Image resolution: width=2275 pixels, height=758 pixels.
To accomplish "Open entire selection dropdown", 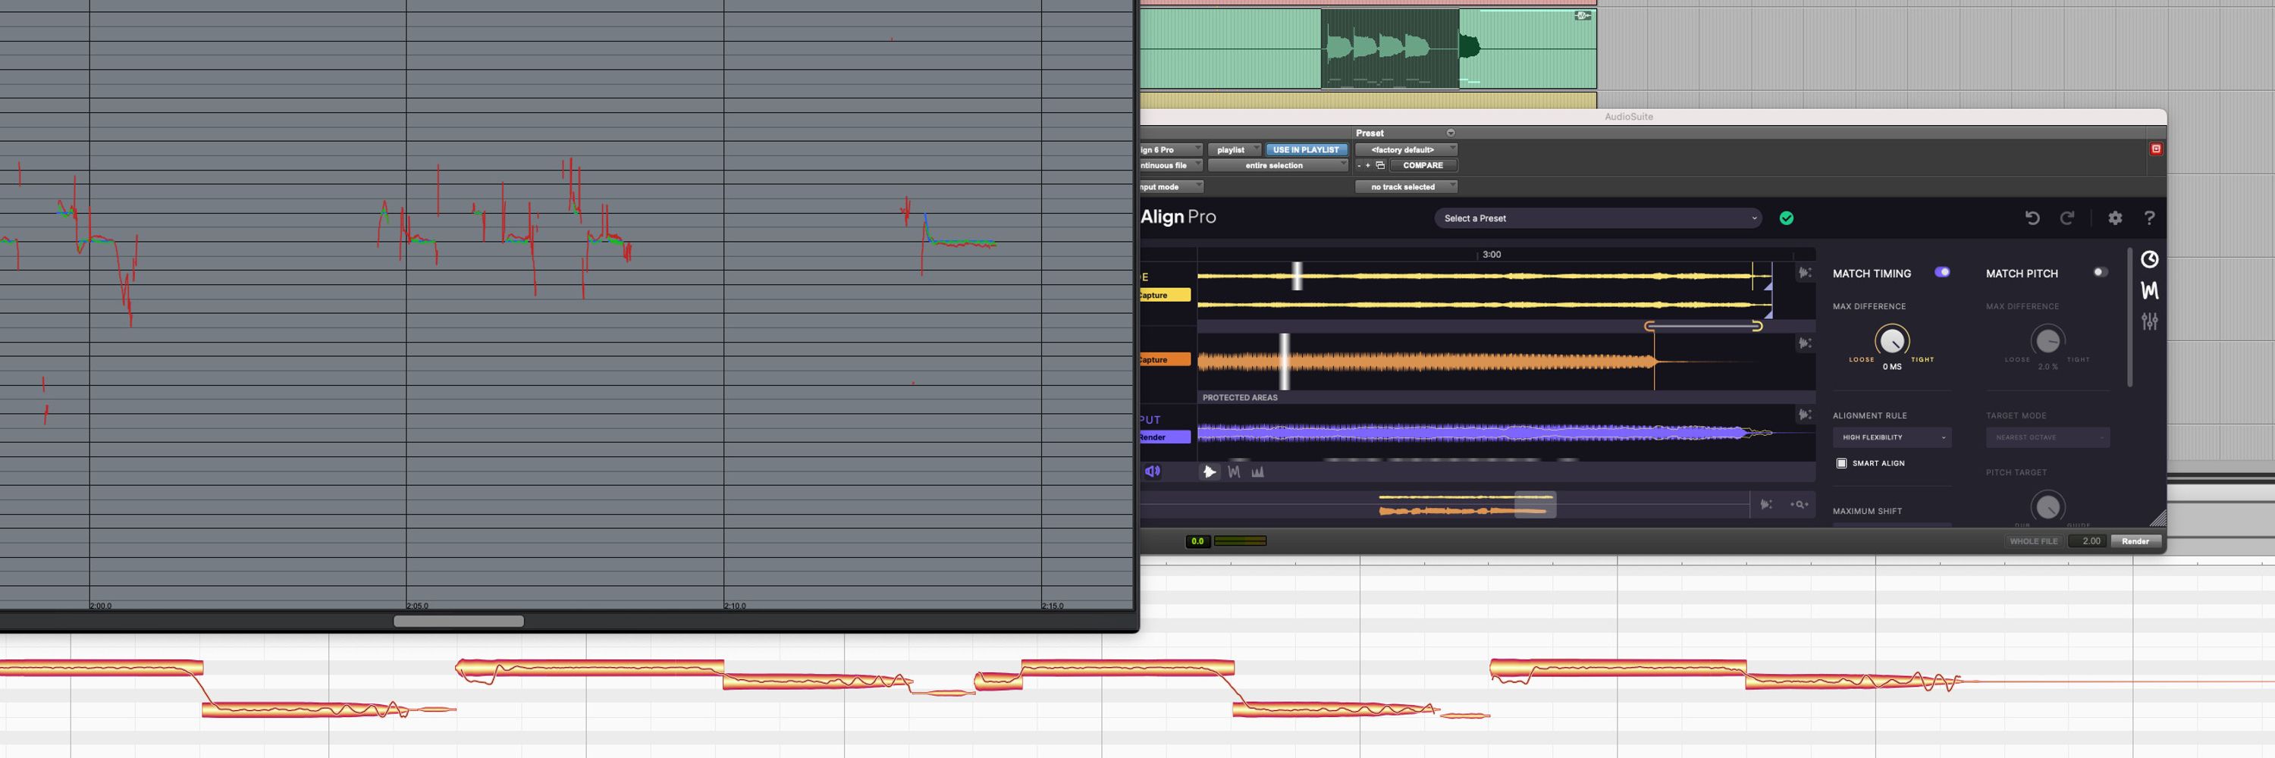I will pos(1277,165).
